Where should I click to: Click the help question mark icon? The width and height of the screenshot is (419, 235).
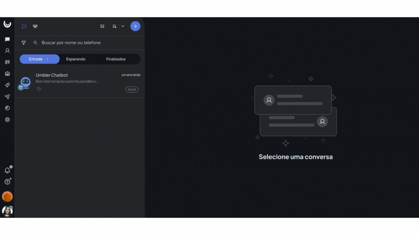click(x=7, y=181)
